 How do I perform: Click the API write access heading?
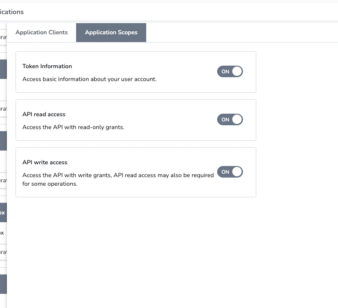45,163
